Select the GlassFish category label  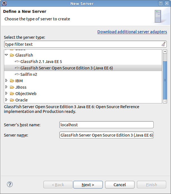click(24, 55)
